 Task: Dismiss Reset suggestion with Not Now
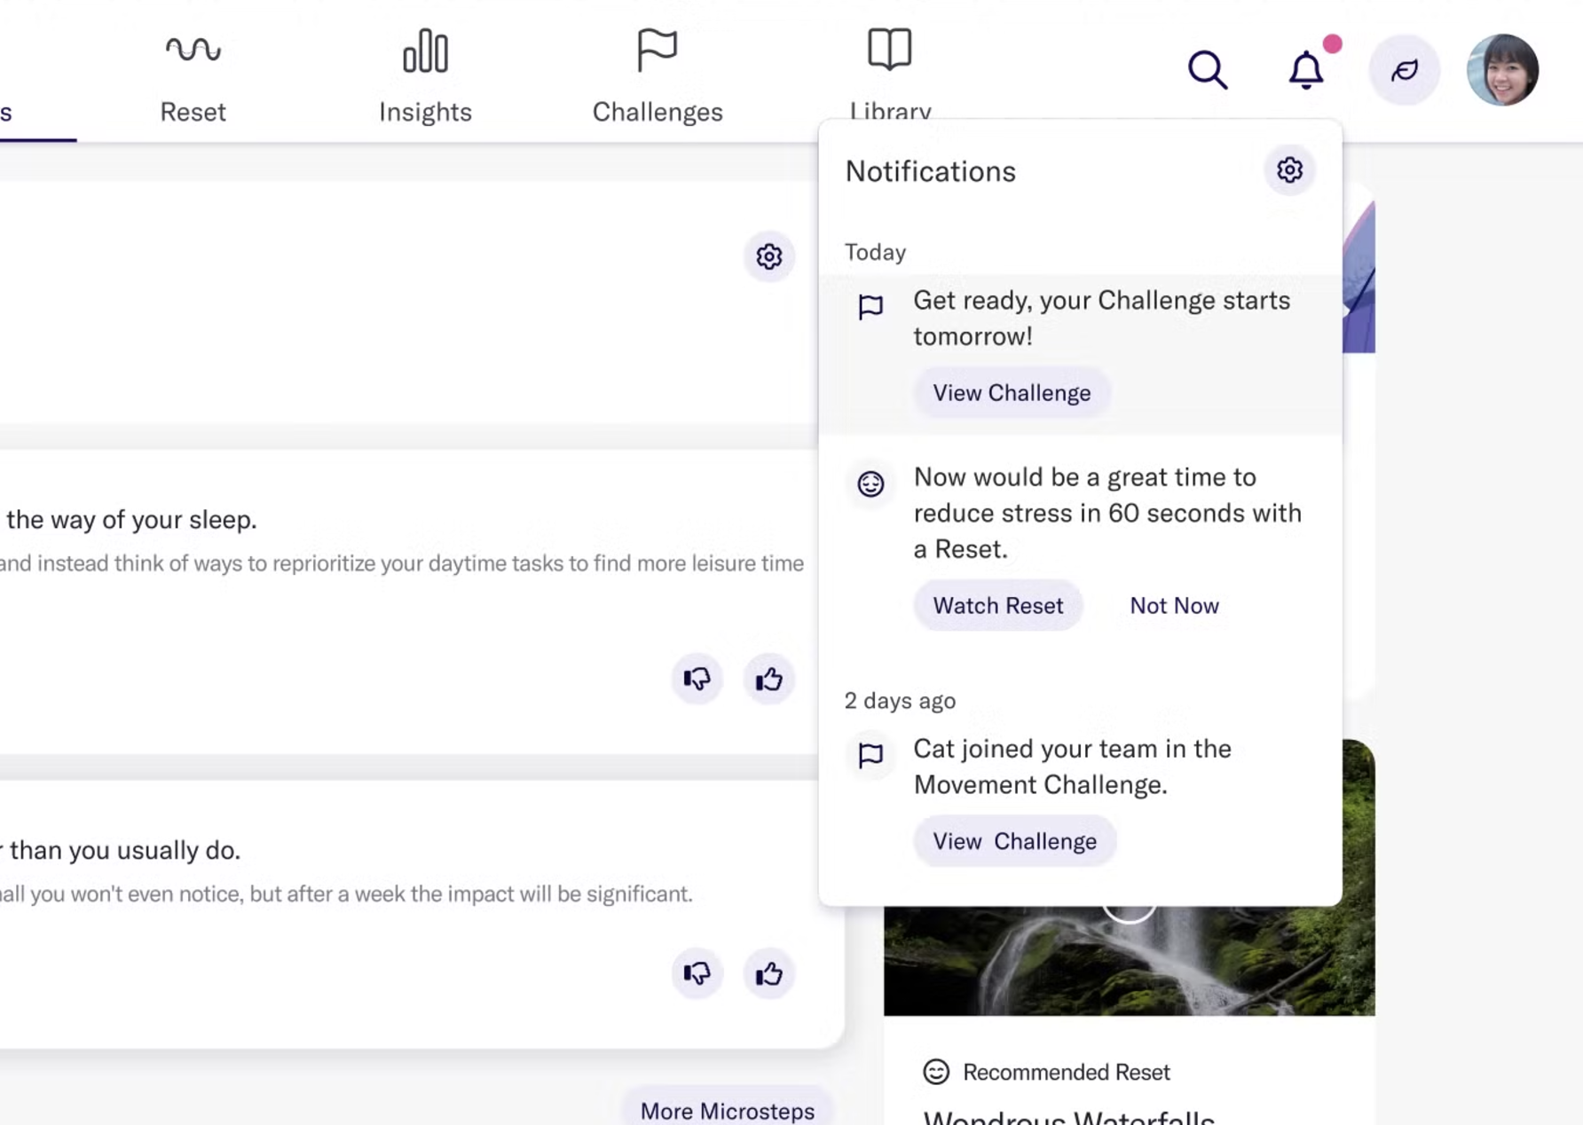point(1174,605)
